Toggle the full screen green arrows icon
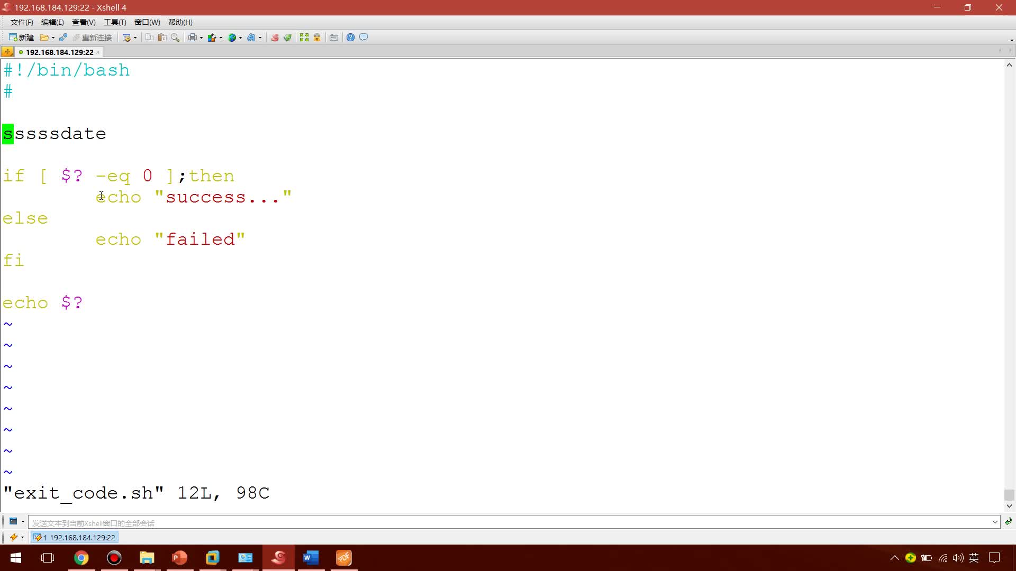1016x571 pixels. pyautogui.click(x=304, y=38)
